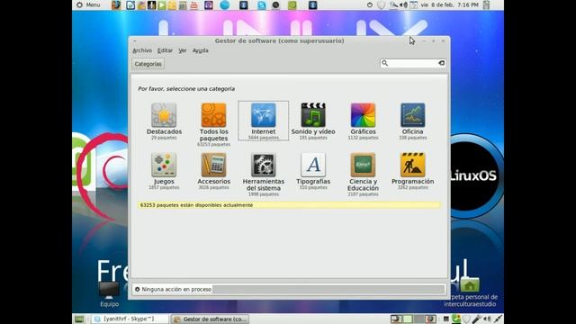Launch the YouTube icon in the top panel
Image resolution: width=576 pixels, height=324 pixels.
point(194,5)
